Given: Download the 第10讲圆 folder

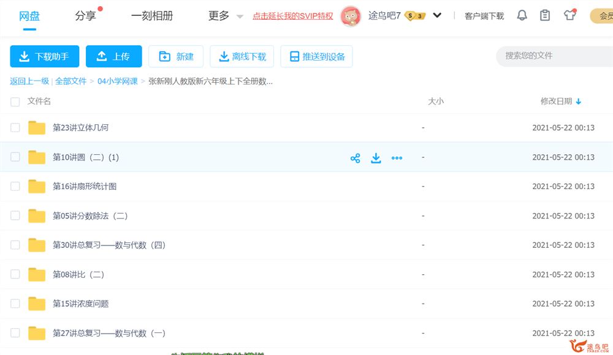Looking at the screenshot, I should [376, 158].
